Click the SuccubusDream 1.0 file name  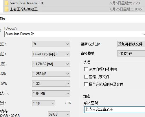pos(26,3)
